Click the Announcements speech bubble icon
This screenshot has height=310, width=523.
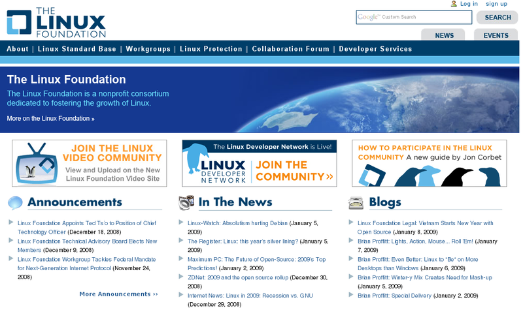pos(15,202)
